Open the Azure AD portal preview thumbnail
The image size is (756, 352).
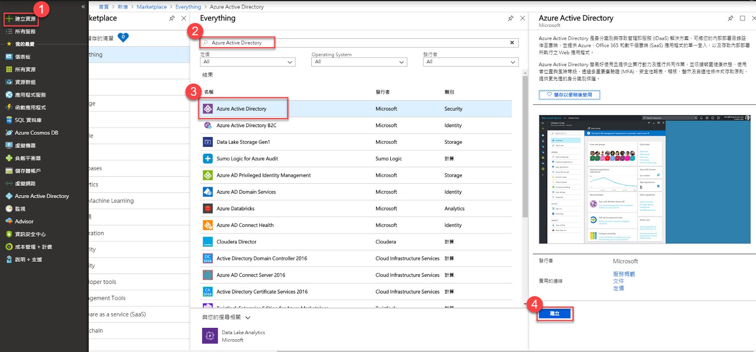645,180
